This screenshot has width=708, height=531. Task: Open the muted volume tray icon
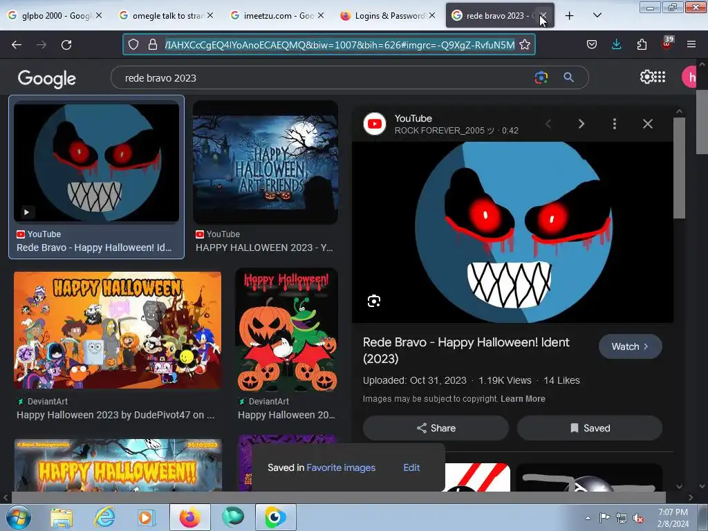[x=638, y=518]
